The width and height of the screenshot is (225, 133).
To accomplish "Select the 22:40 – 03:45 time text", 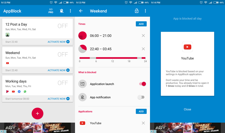I will point(100,49).
